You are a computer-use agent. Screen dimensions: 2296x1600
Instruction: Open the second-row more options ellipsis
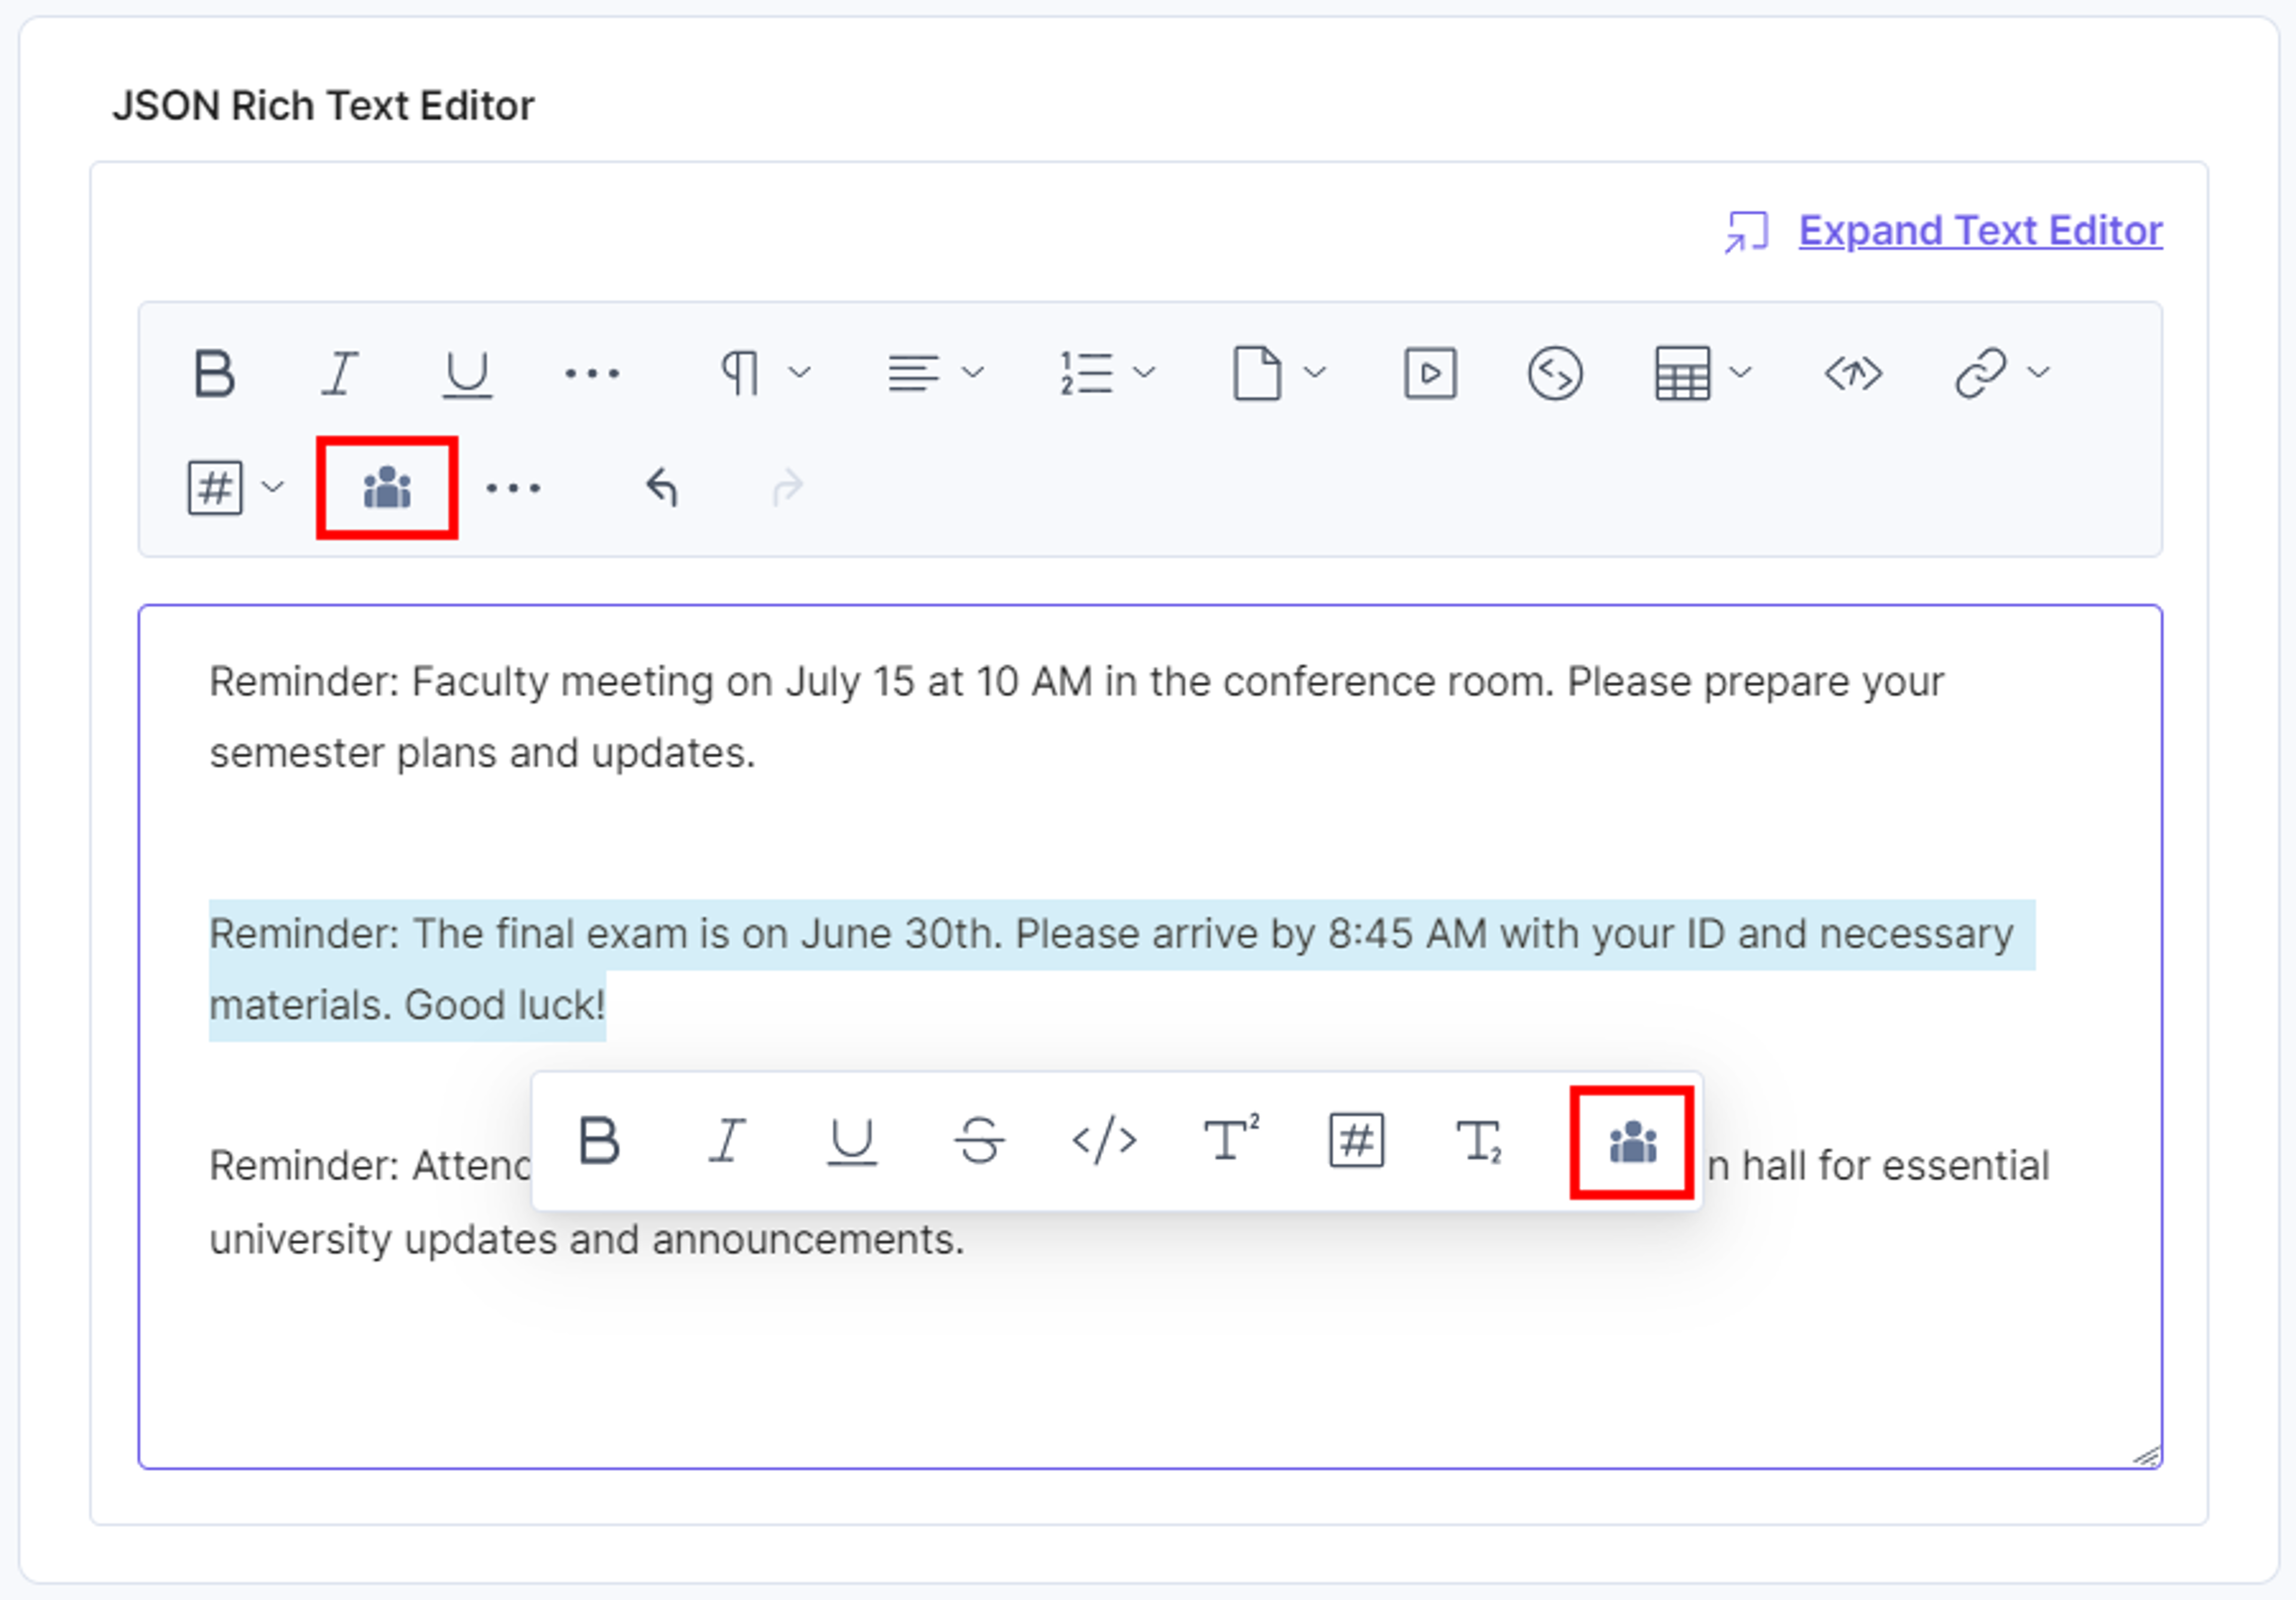tap(513, 488)
